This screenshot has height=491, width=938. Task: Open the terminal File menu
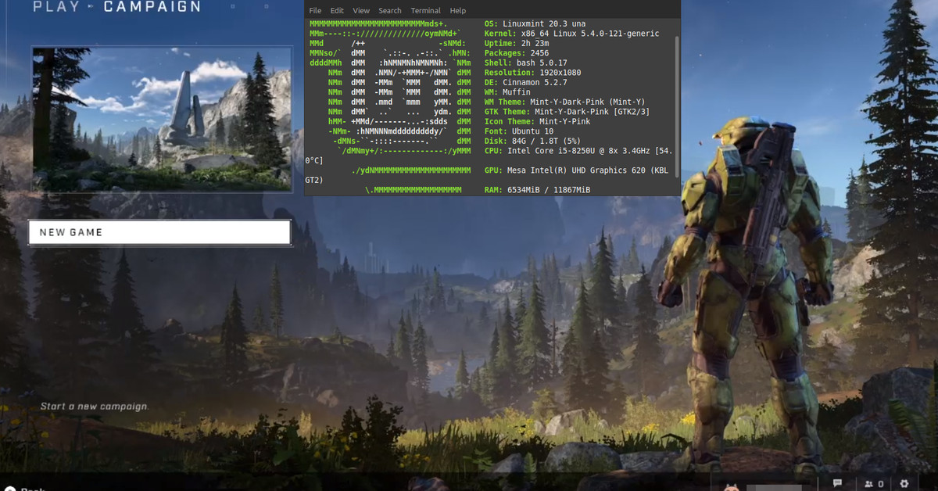315,11
